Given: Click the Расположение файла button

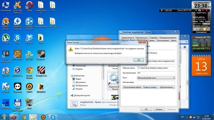Looking at the screenshot, I should point(132,87).
